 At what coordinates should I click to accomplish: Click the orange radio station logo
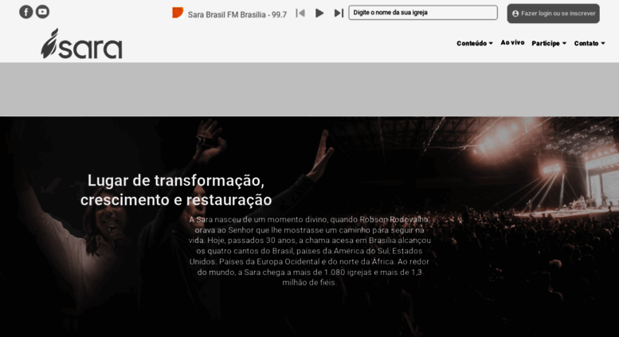click(178, 13)
